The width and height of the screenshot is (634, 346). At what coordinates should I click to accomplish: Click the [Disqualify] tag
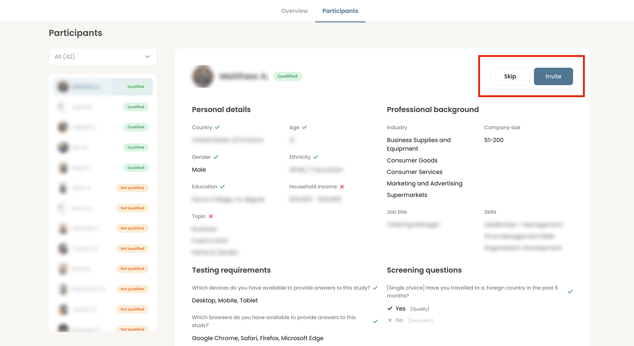point(420,321)
